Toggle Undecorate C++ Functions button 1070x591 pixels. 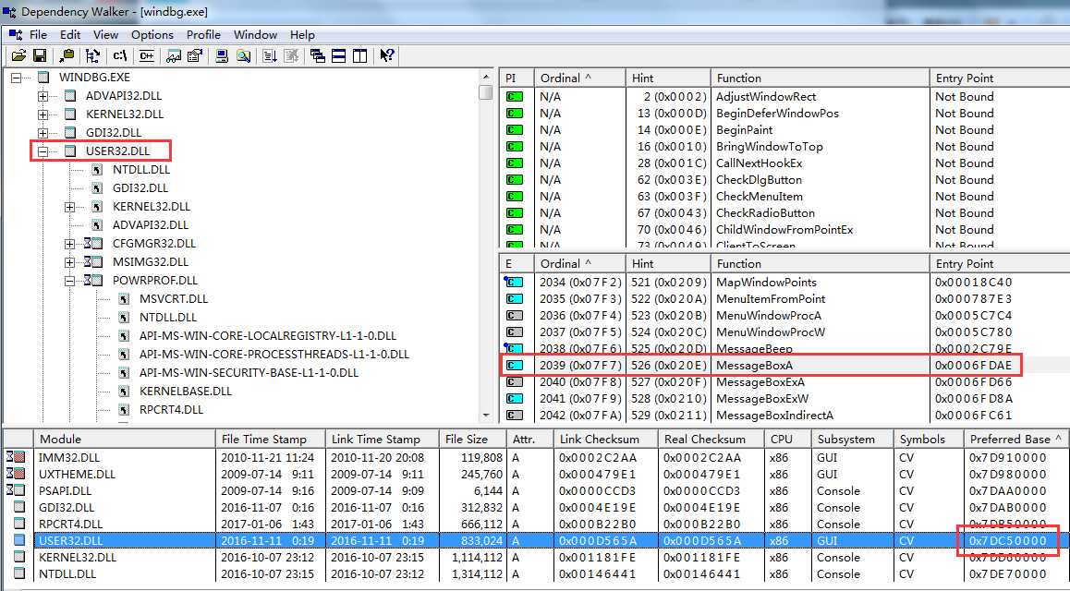[146, 56]
